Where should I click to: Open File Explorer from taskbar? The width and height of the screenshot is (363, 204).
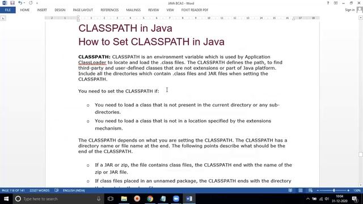pyautogui.click(x=124, y=199)
